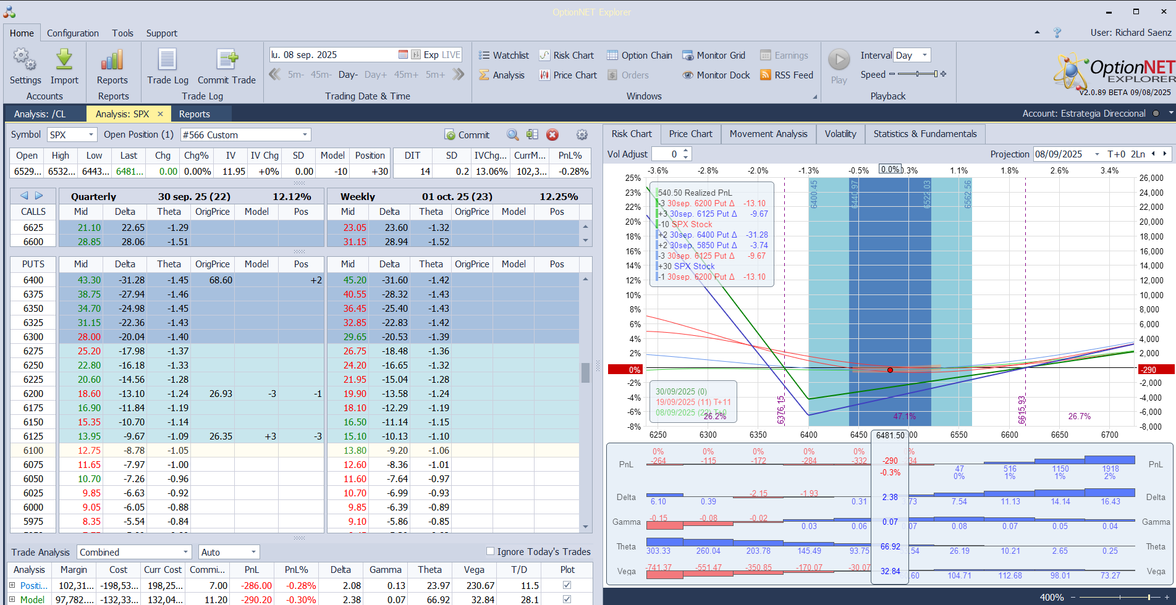The width and height of the screenshot is (1176, 605).
Task: Open the Option Chain window
Action: click(x=639, y=56)
